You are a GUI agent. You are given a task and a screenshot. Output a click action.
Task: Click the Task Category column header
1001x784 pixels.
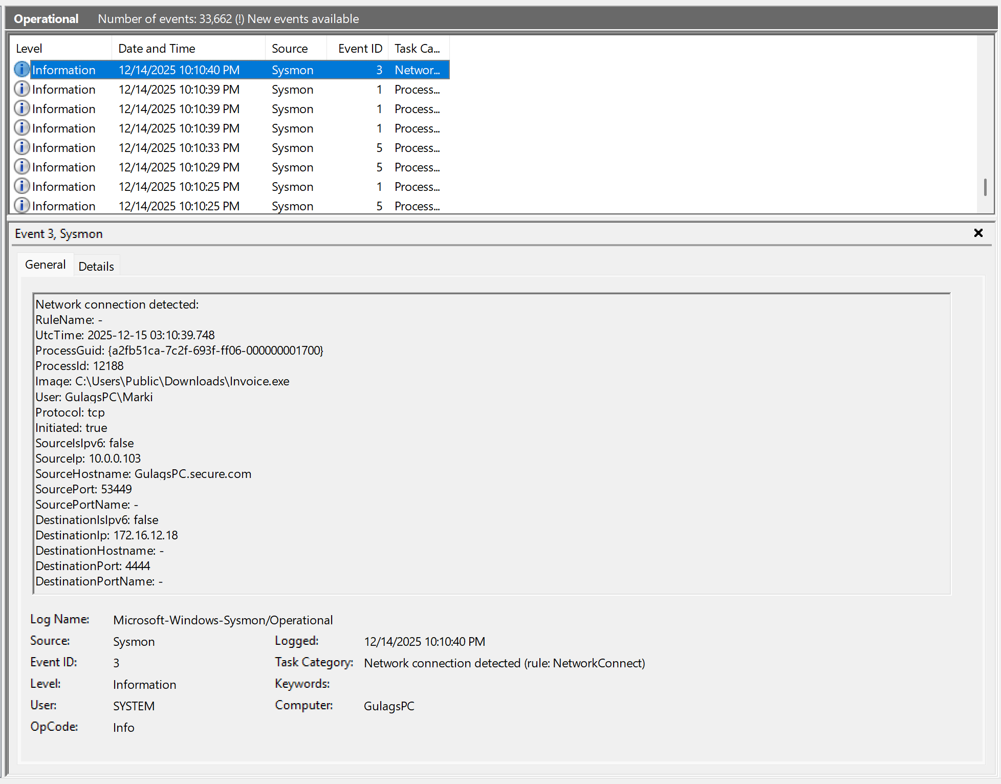point(418,49)
